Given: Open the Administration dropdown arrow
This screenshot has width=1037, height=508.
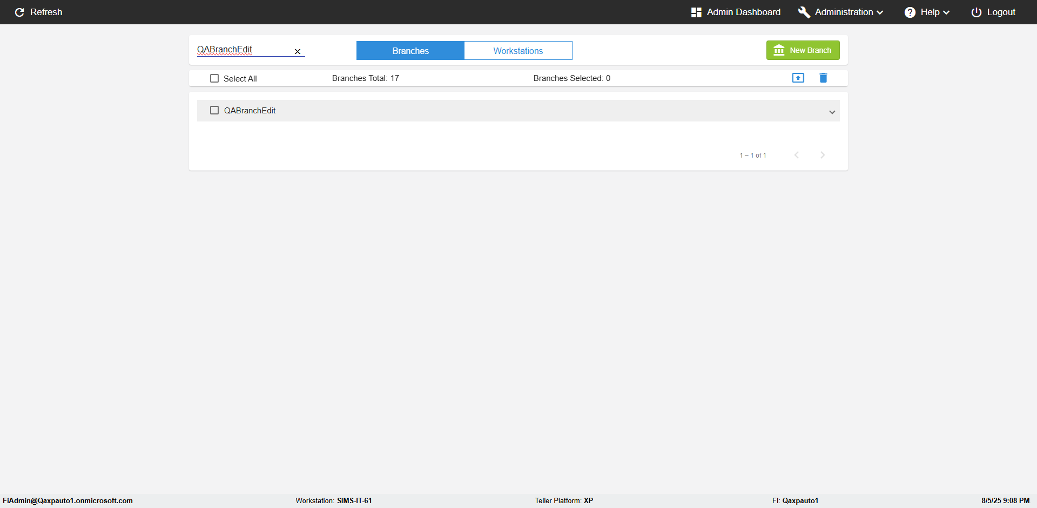Looking at the screenshot, I should click(880, 12).
